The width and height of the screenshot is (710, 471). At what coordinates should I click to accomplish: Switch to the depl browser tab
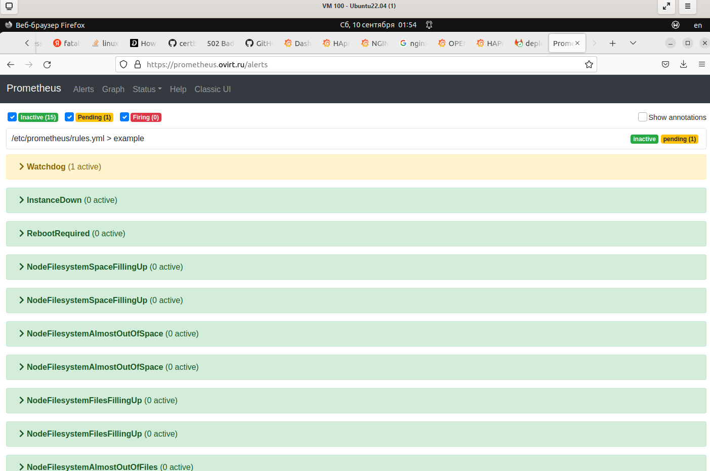pyautogui.click(x=528, y=44)
